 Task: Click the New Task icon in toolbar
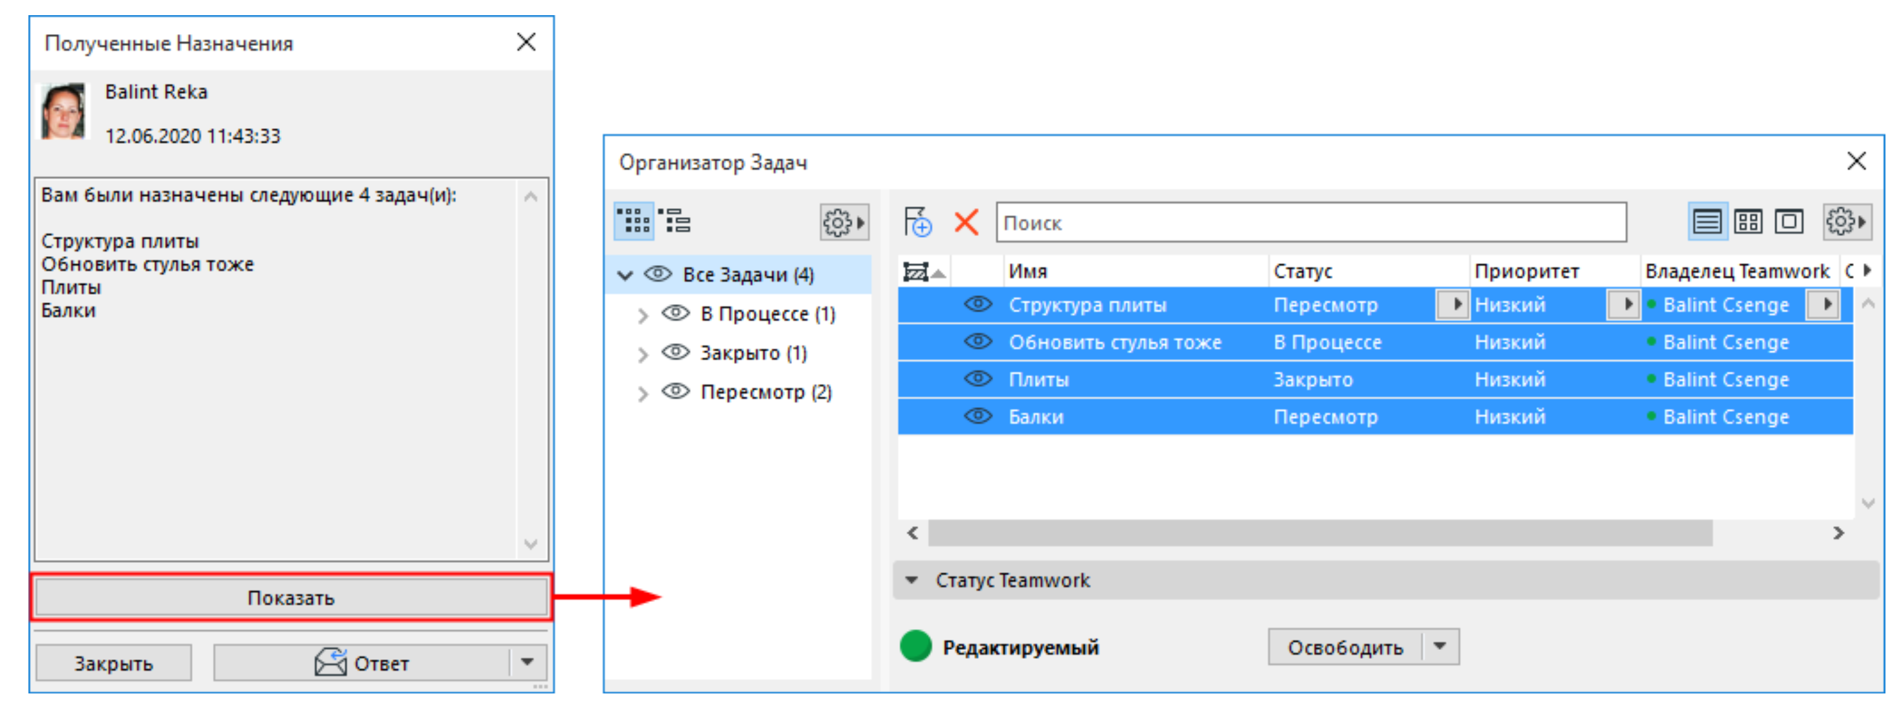(x=918, y=221)
